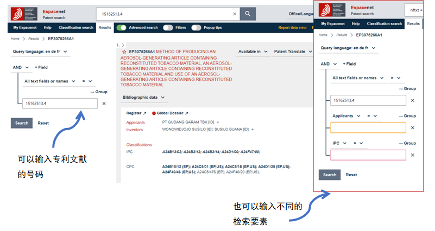Expand applicants list with plus icon
This screenshot has height=231, width=435.
point(218,122)
